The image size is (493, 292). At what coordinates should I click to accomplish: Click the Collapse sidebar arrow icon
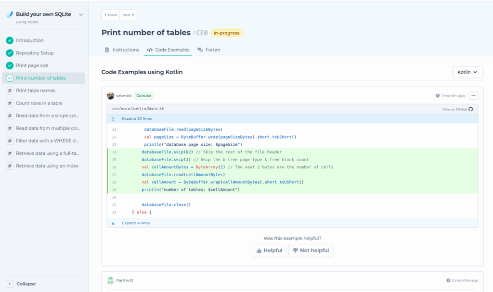point(10,284)
